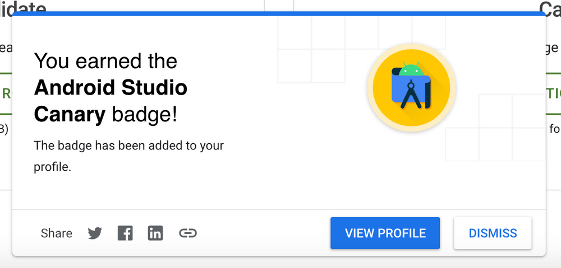Dismiss the badge earned notification
Screen dimensions: 561x268
(493, 233)
